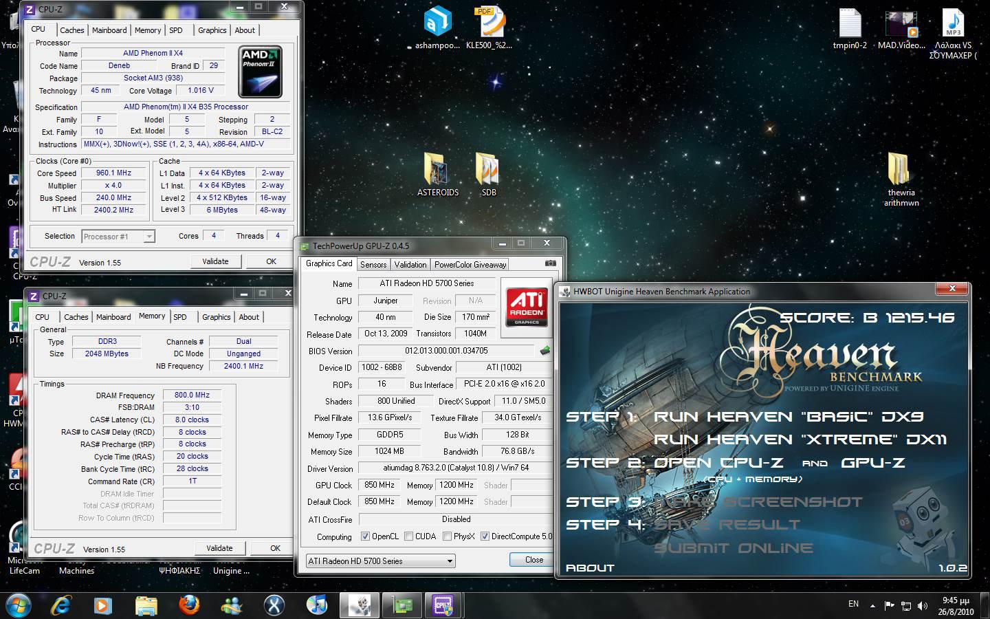
Task: Open Windows Explorer from the taskbar
Action: (x=146, y=605)
